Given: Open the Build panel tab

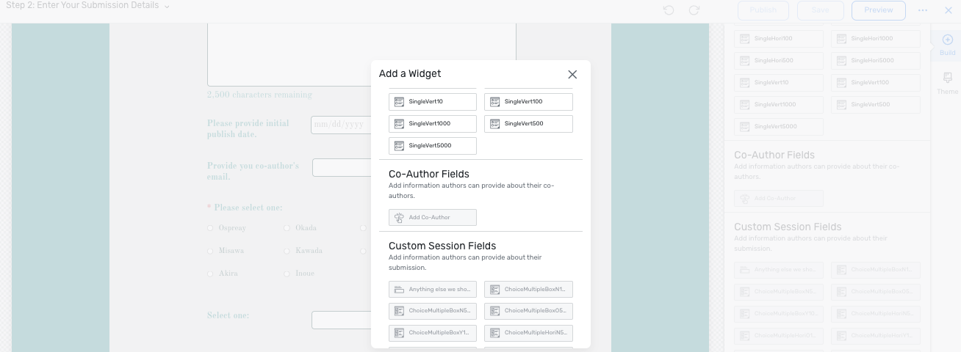Looking at the screenshot, I should pyautogui.click(x=948, y=45).
